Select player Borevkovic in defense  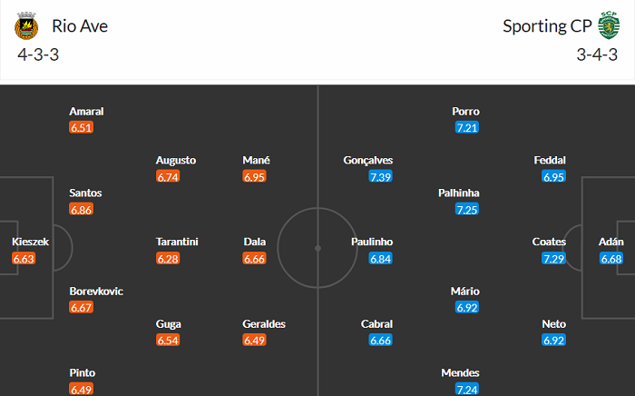click(x=96, y=292)
